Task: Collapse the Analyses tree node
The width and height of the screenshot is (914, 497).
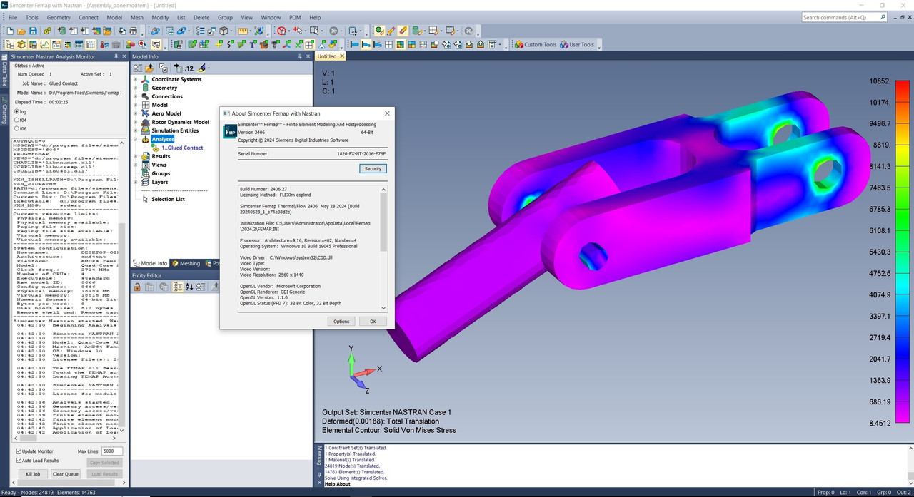Action: pyautogui.click(x=135, y=139)
